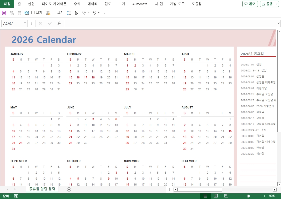
Task: Click the 90% zoom level
Action: (x=272, y=196)
